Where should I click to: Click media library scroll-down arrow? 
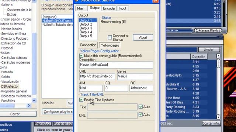pyautogui.click(x=218, y=117)
